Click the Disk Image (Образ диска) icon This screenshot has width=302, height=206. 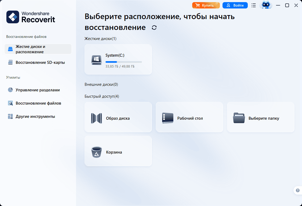tap(97, 118)
